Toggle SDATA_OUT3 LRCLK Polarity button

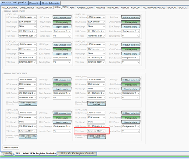tap(131, 118)
